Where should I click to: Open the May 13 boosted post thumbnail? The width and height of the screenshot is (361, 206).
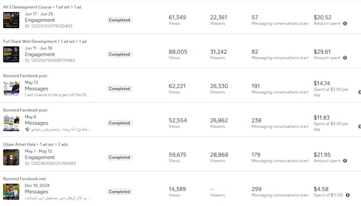pyautogui.click(x=11, y=89)
